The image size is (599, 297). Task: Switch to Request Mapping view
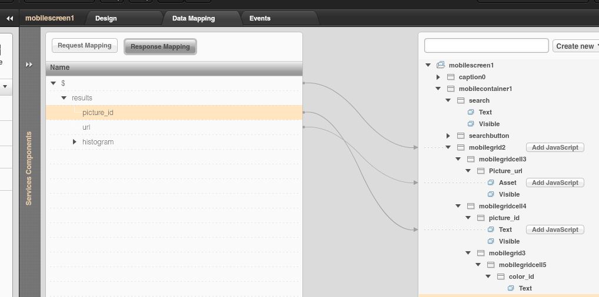tap(85, 46)
